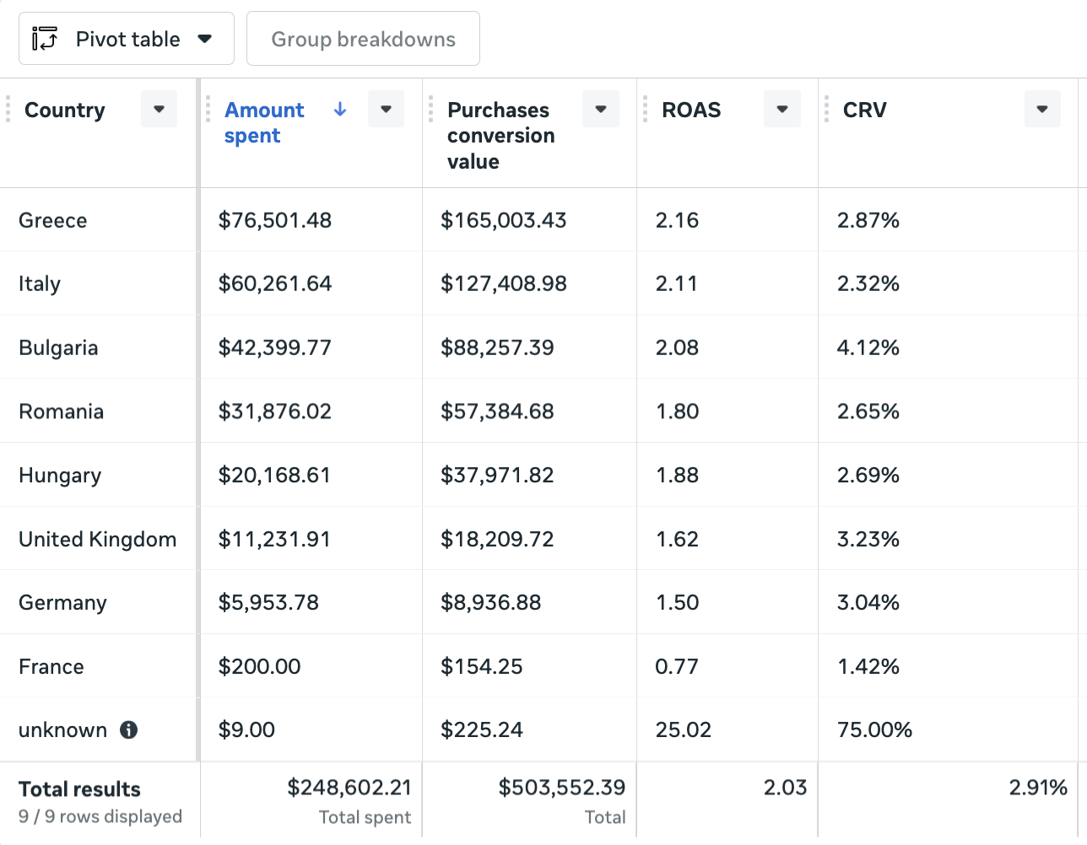Select the unknown row label
Image resolution: width=1087 pixels, height=845 pixels.
click(63, 729)
